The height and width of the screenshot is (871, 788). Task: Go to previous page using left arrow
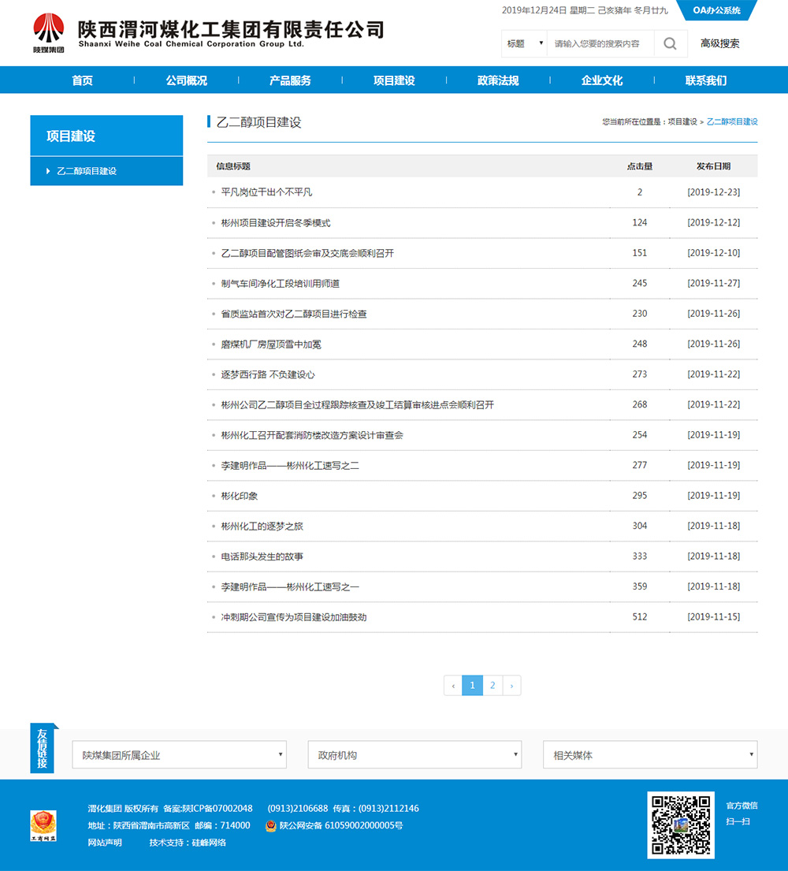pyautogui.click(x=452, y=686)
